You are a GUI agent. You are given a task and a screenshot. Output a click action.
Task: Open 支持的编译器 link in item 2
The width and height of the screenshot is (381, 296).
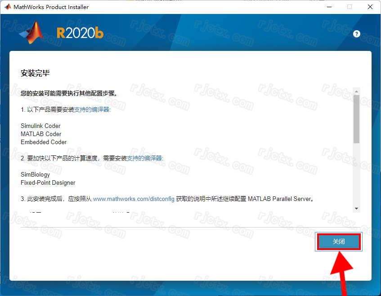(x=144, y=159)
